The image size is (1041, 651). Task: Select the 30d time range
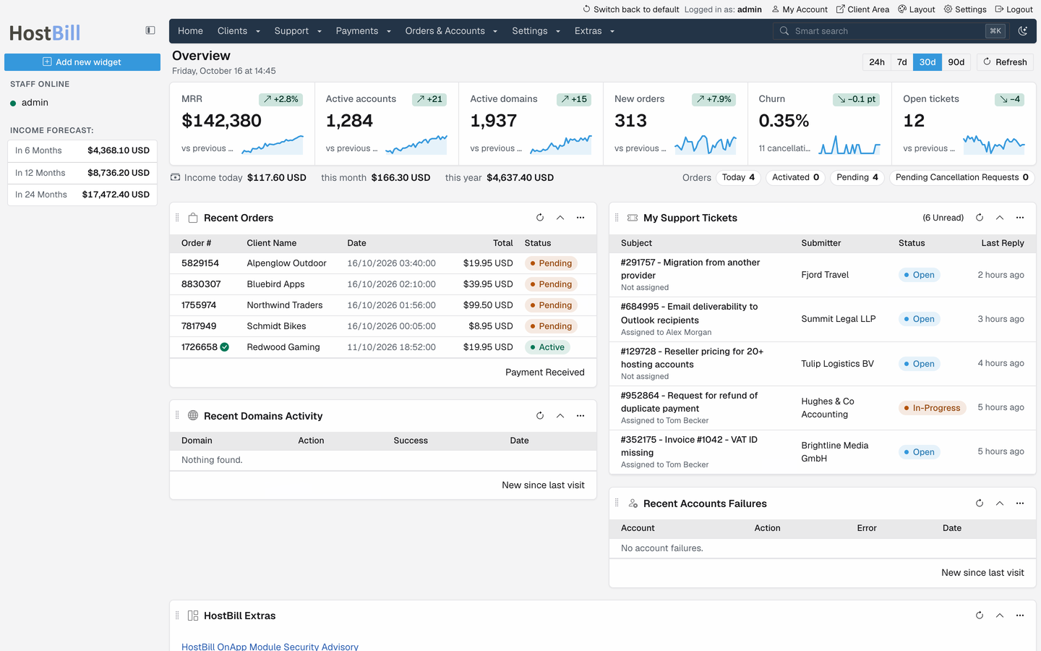point(928,62)
